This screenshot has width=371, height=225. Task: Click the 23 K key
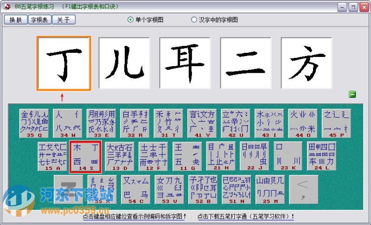(288, 156)
